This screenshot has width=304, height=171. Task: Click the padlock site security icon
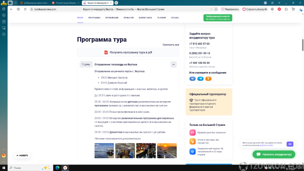pyautogui.click(x=32, y=9)
